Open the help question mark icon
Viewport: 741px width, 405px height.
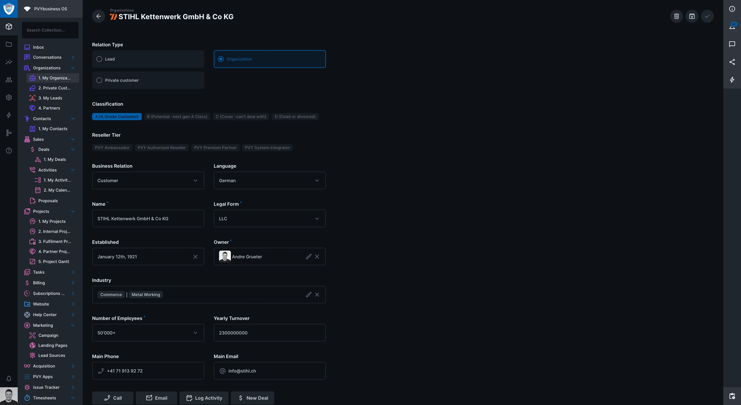pyautogui.click(x=9, y=151)
